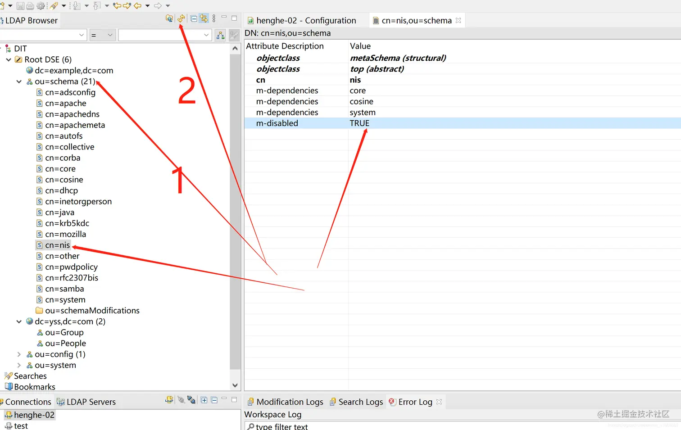Click the tree scrollbar down arrow
This screenshot has height=430, width=681.
point(235,385)
